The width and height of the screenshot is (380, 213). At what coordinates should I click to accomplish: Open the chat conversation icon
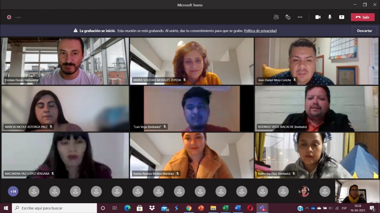pyautogui.click(x=288, y=17)
